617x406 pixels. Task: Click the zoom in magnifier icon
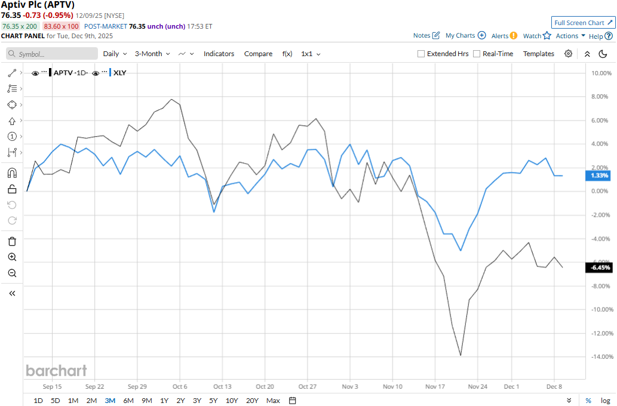pyautogui.click(x=12, y=257)
